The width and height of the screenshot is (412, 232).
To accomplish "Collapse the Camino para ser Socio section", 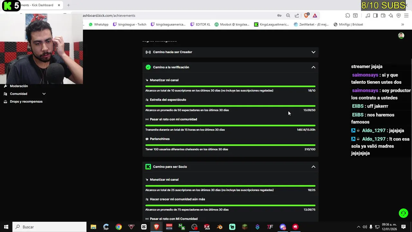I will [313, 167].
